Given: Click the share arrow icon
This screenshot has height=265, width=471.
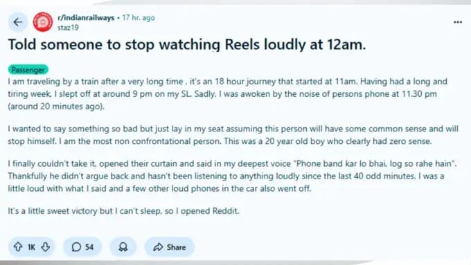Looking at the screenshot, I should click(158, 247).
